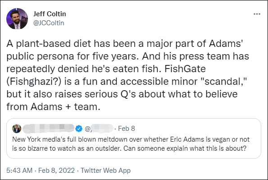Click the word (Fishghazi?) in the tweet
The image size is (268, 180).
click(34, 82)
